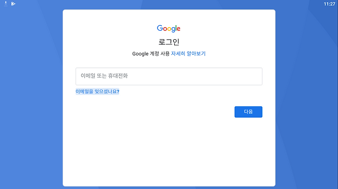Click the '로그인' heading
Viewport: 338px width, 189px height.
click(x=169, y=42)
